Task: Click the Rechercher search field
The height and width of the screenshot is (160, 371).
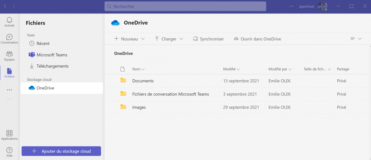Action: 185,7
